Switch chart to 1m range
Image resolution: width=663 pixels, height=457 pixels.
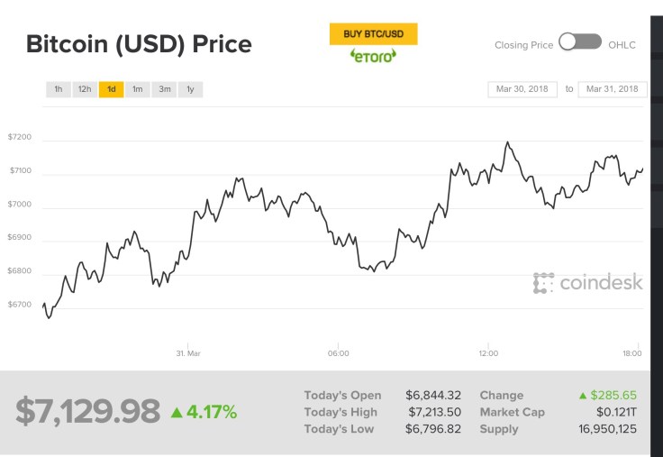pos(138,89)
